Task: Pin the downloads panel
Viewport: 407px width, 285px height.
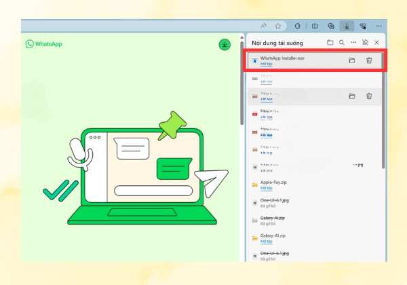Action: pyautogui.click(x=365, y=42)
